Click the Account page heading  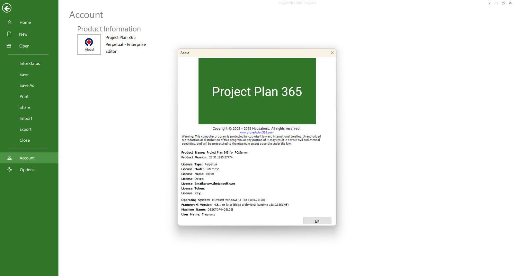click(x=86, y=15)
